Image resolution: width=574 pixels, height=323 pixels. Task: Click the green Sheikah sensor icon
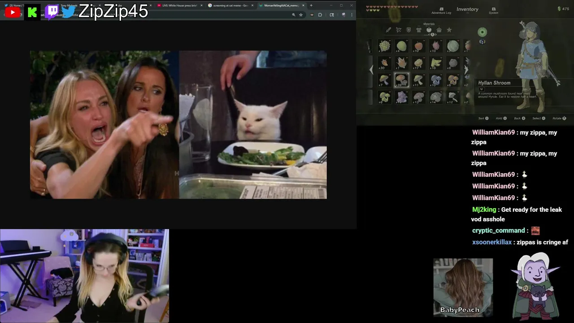pos(482,32)
